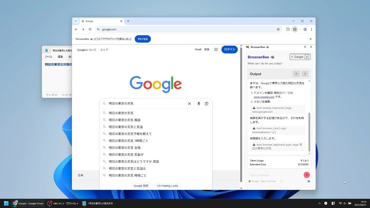Stop the BrowserBee run with the red X
This screenshot has height=208, width=370.
(x=307, y=175)
